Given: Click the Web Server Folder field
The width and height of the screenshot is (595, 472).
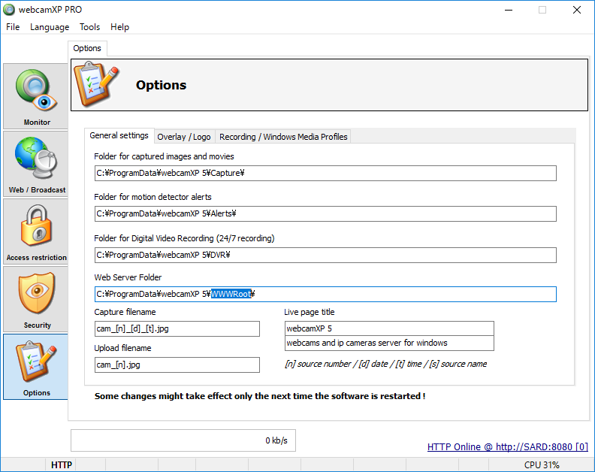Looking at the screenshot, I should pos(325,295).
